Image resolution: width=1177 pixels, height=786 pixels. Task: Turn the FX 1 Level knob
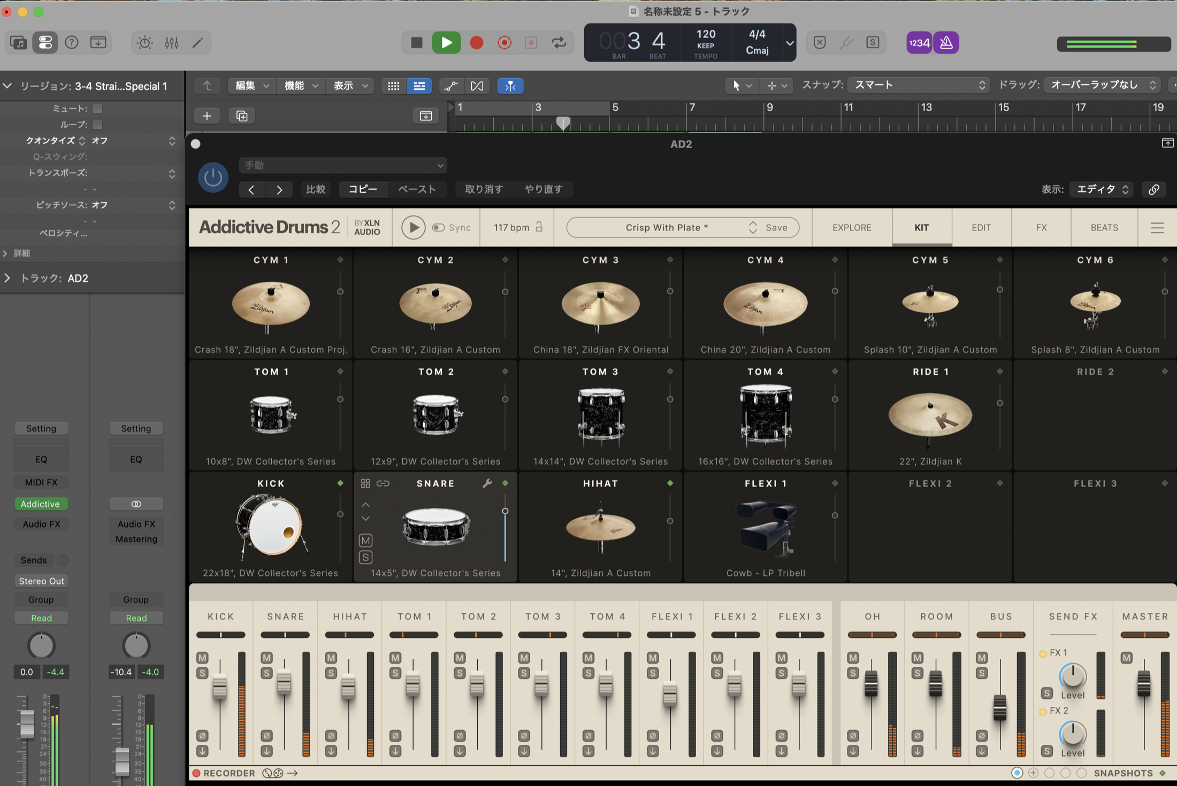click(1073, 676)
